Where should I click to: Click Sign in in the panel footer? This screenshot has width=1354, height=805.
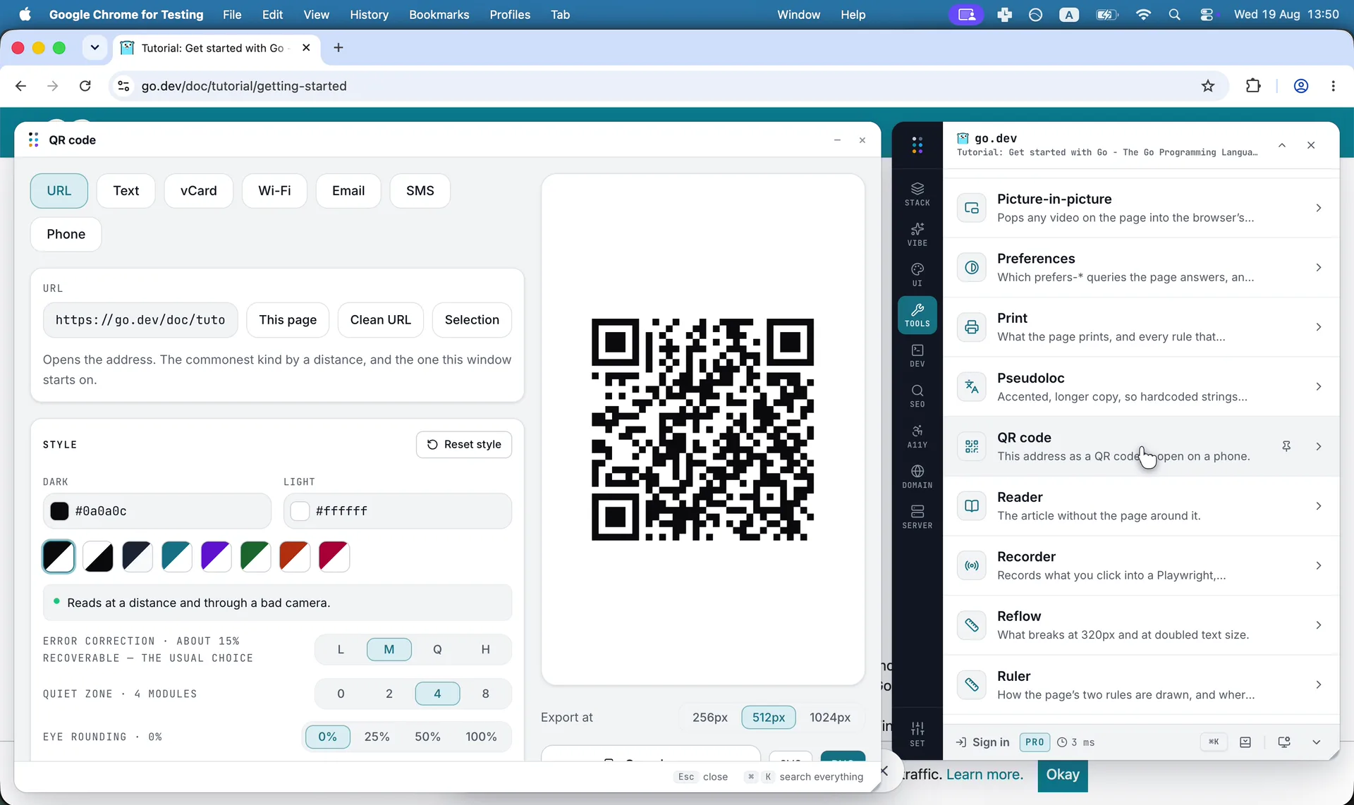pyautogui.click(x=982, y=742)
